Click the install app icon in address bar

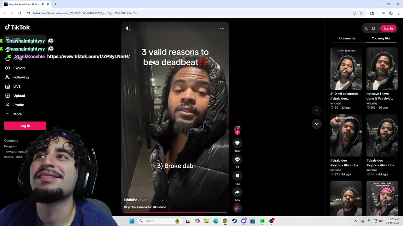click(355, 13)
